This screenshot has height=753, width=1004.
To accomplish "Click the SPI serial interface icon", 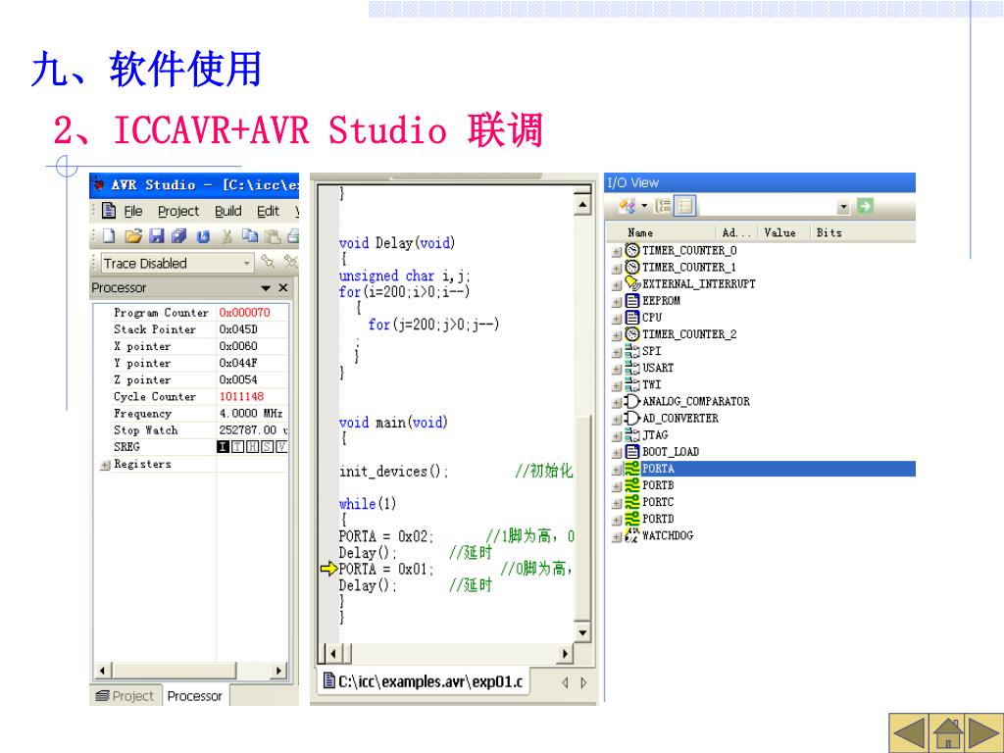I will tap(632, 351).
